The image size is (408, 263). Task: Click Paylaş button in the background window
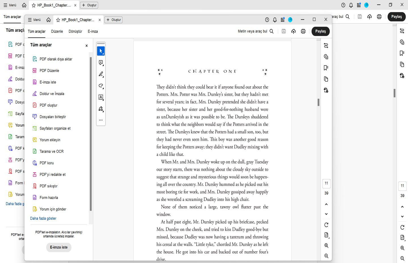pos(397,17)
